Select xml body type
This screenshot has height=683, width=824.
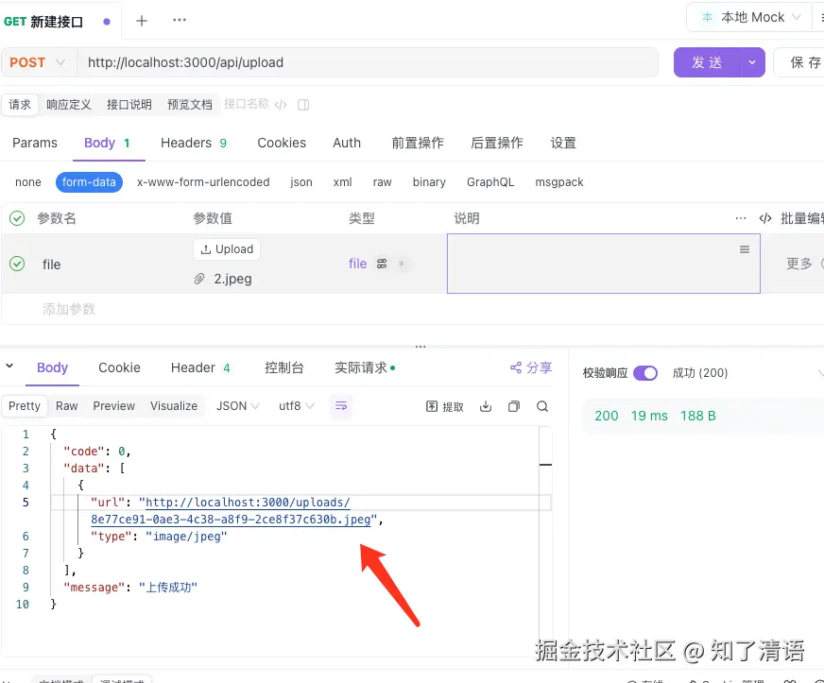(343, 182)
